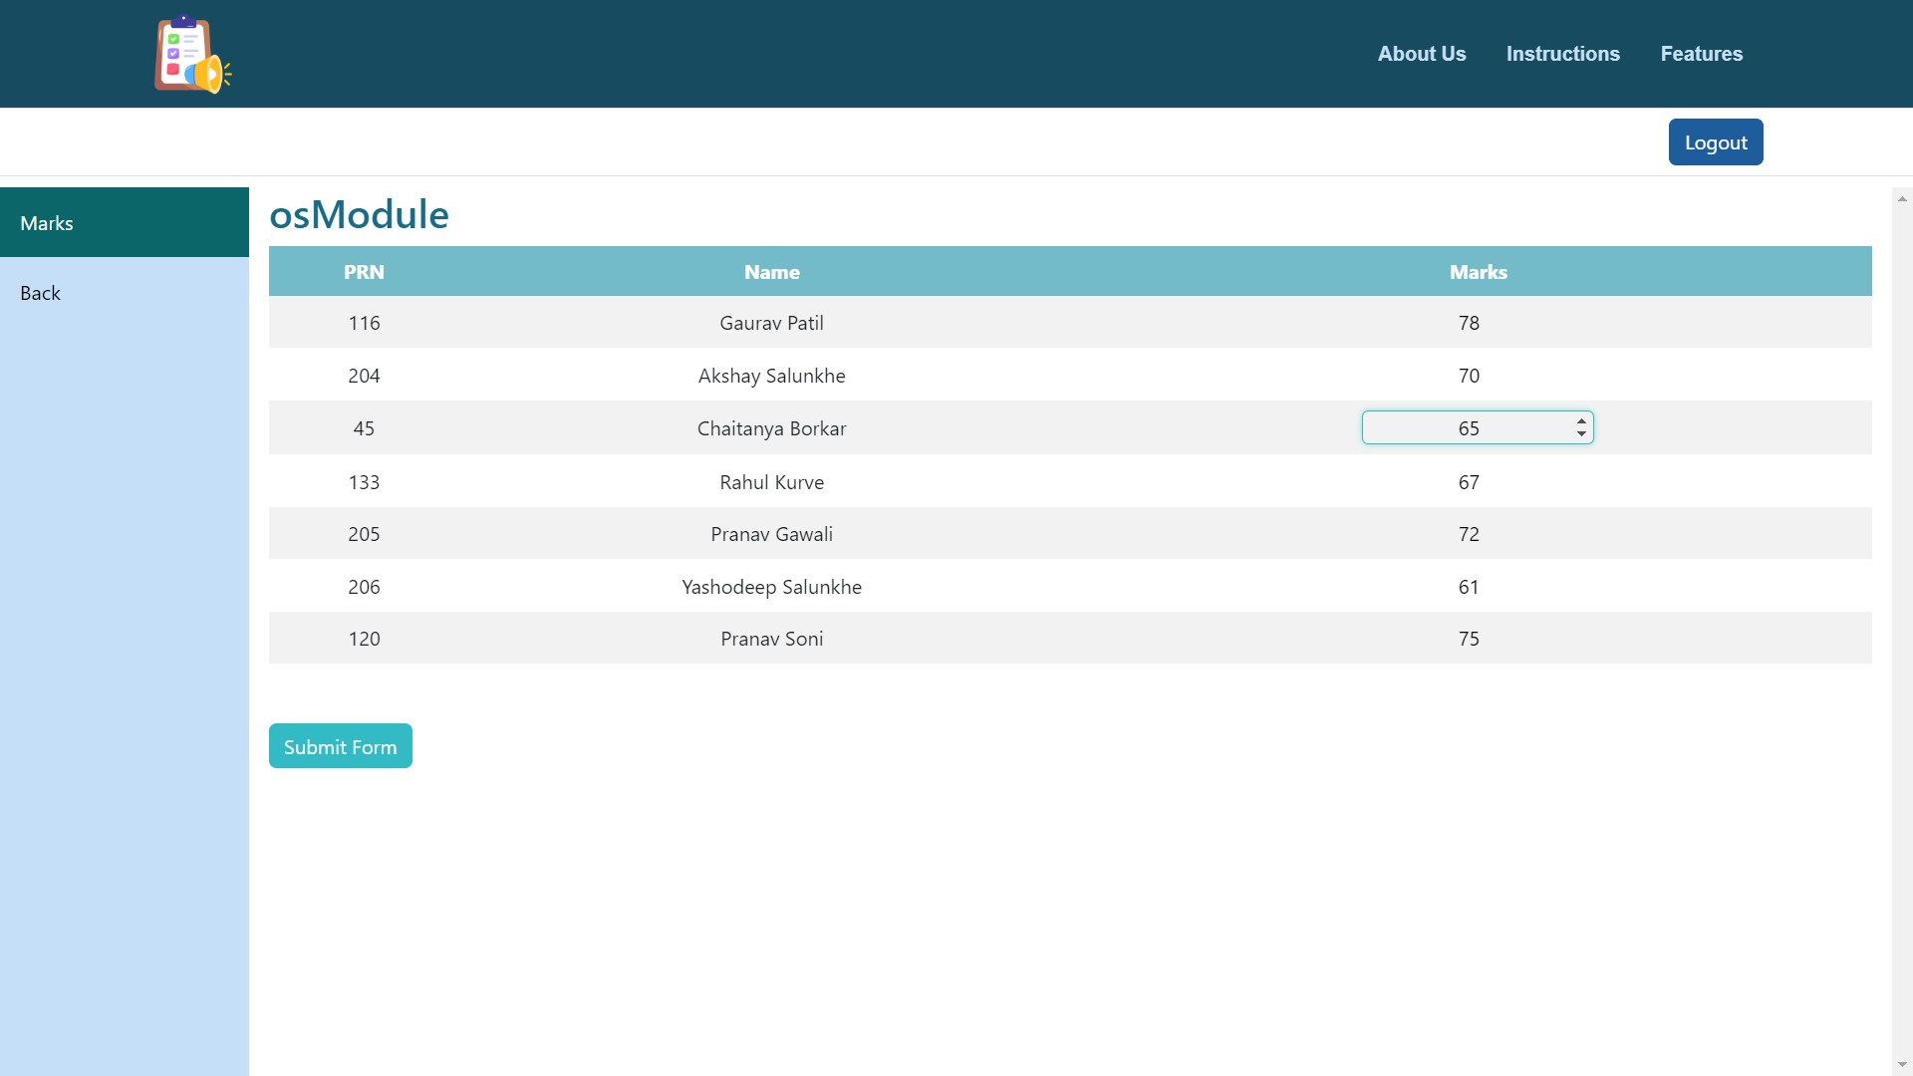Select the name Akshay Salunkhe

tap(771, 376)
